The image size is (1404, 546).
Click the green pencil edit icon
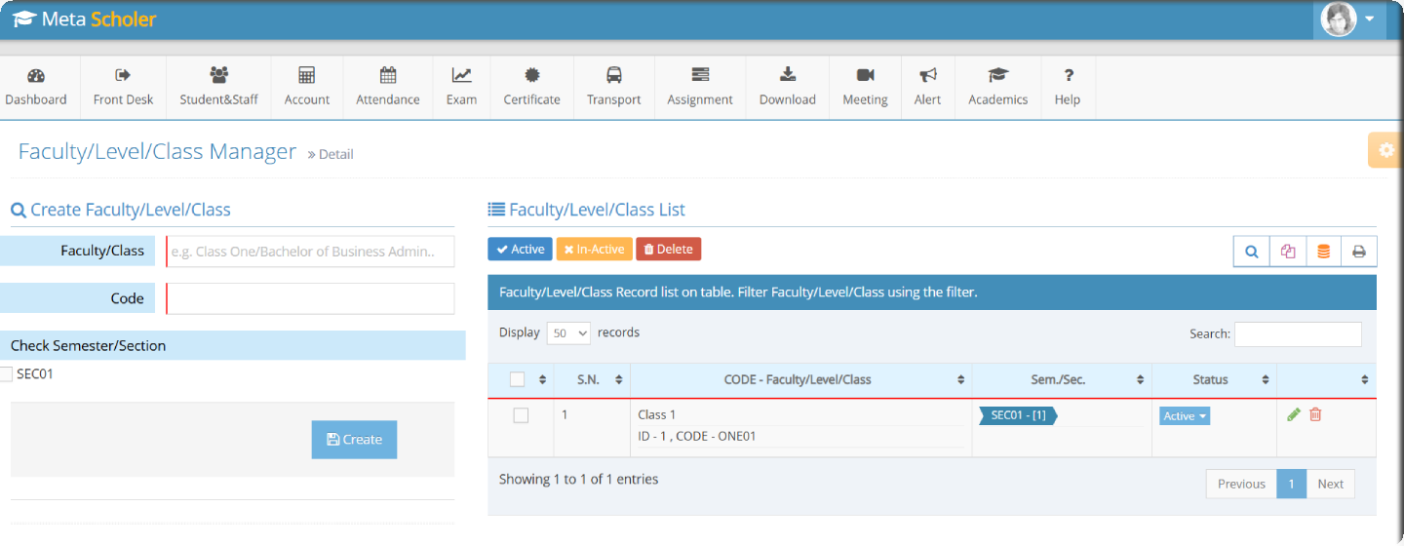coord(1294,414)
